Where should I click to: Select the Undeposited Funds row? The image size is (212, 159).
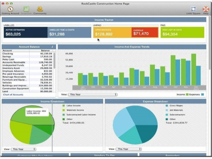click(x=27, y=65)
